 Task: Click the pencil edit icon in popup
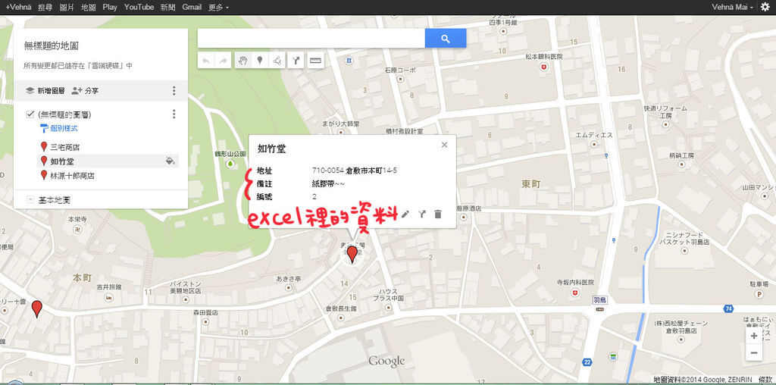405,214
